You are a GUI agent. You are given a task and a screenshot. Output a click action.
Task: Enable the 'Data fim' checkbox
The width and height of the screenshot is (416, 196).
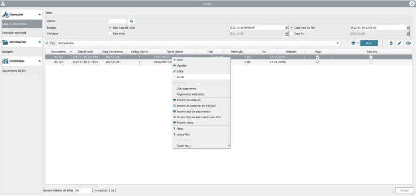point(292,33)
